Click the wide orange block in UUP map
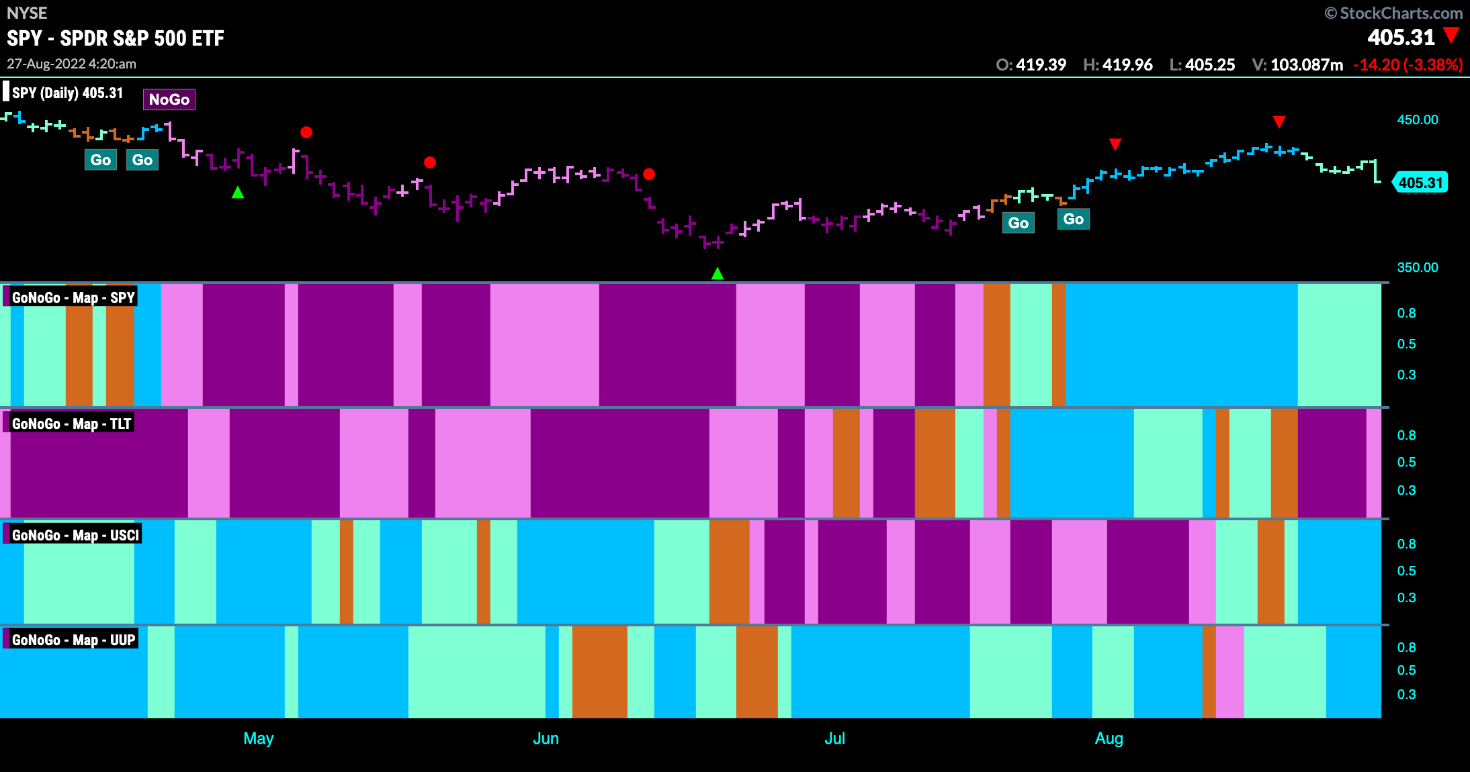 pyautogui.click(x=599, y=672)
